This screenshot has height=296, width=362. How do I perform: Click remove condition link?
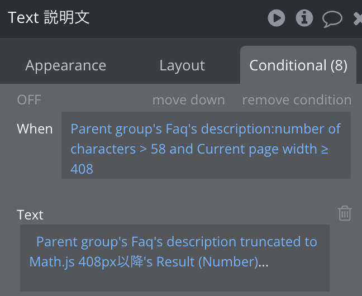pos(297,100)
